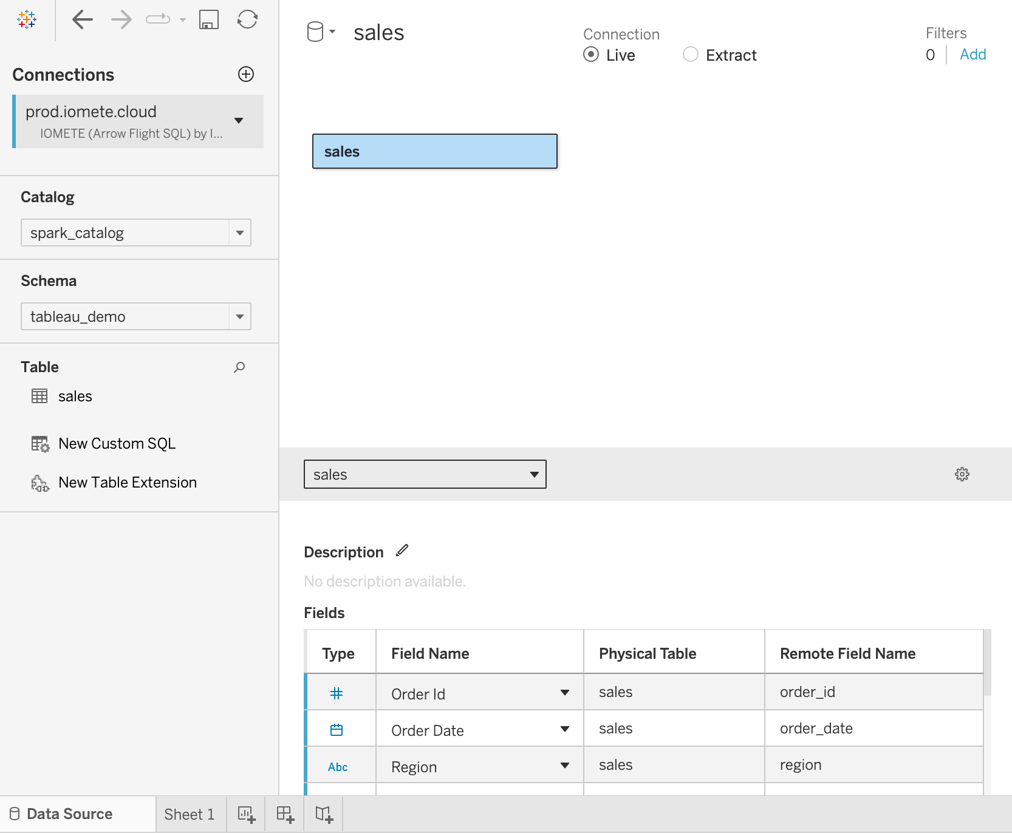This screenshot has width=1012, height=833.
Task: Select the sales table in Table list
Action: click(x=75, y=396)
